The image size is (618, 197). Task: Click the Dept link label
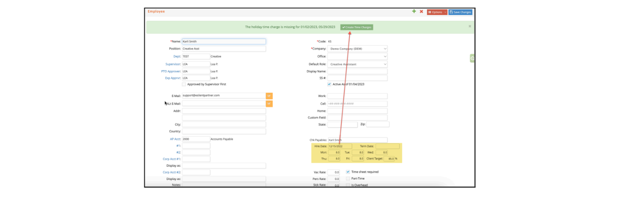[177, 56]
